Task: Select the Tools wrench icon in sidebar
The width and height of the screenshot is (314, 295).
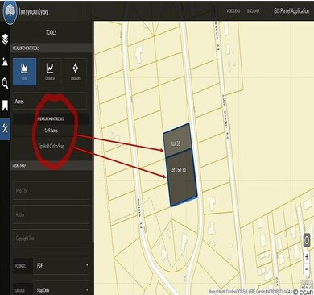Action: 5,128
